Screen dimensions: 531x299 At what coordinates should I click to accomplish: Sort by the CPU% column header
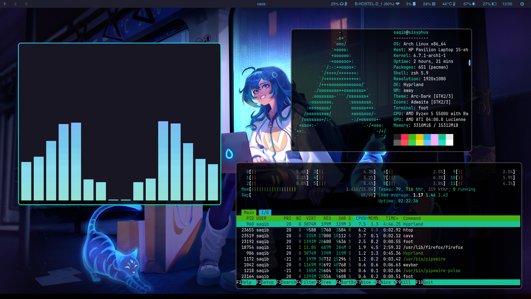tap(361, 218)
